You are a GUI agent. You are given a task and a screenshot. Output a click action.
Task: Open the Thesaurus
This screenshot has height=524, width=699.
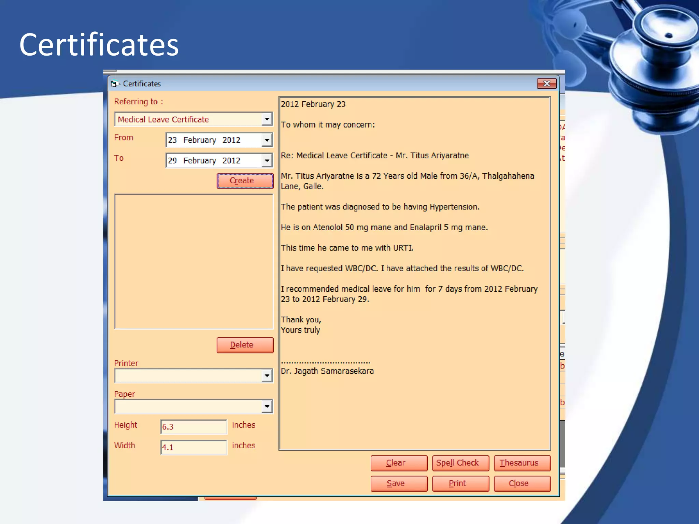[x=522, y=463]
